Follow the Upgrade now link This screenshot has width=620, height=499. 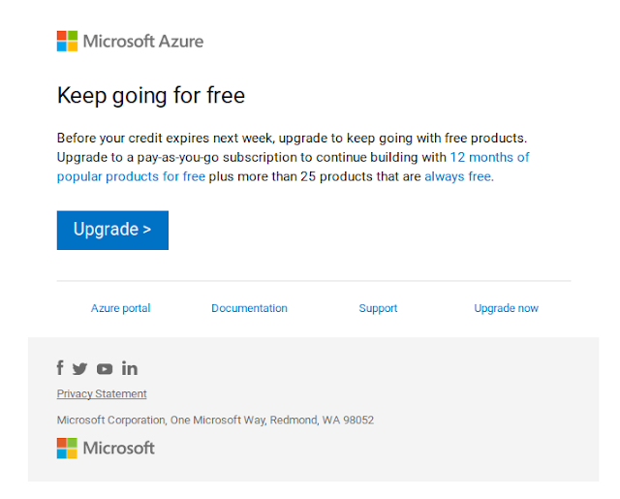[506, 308]
